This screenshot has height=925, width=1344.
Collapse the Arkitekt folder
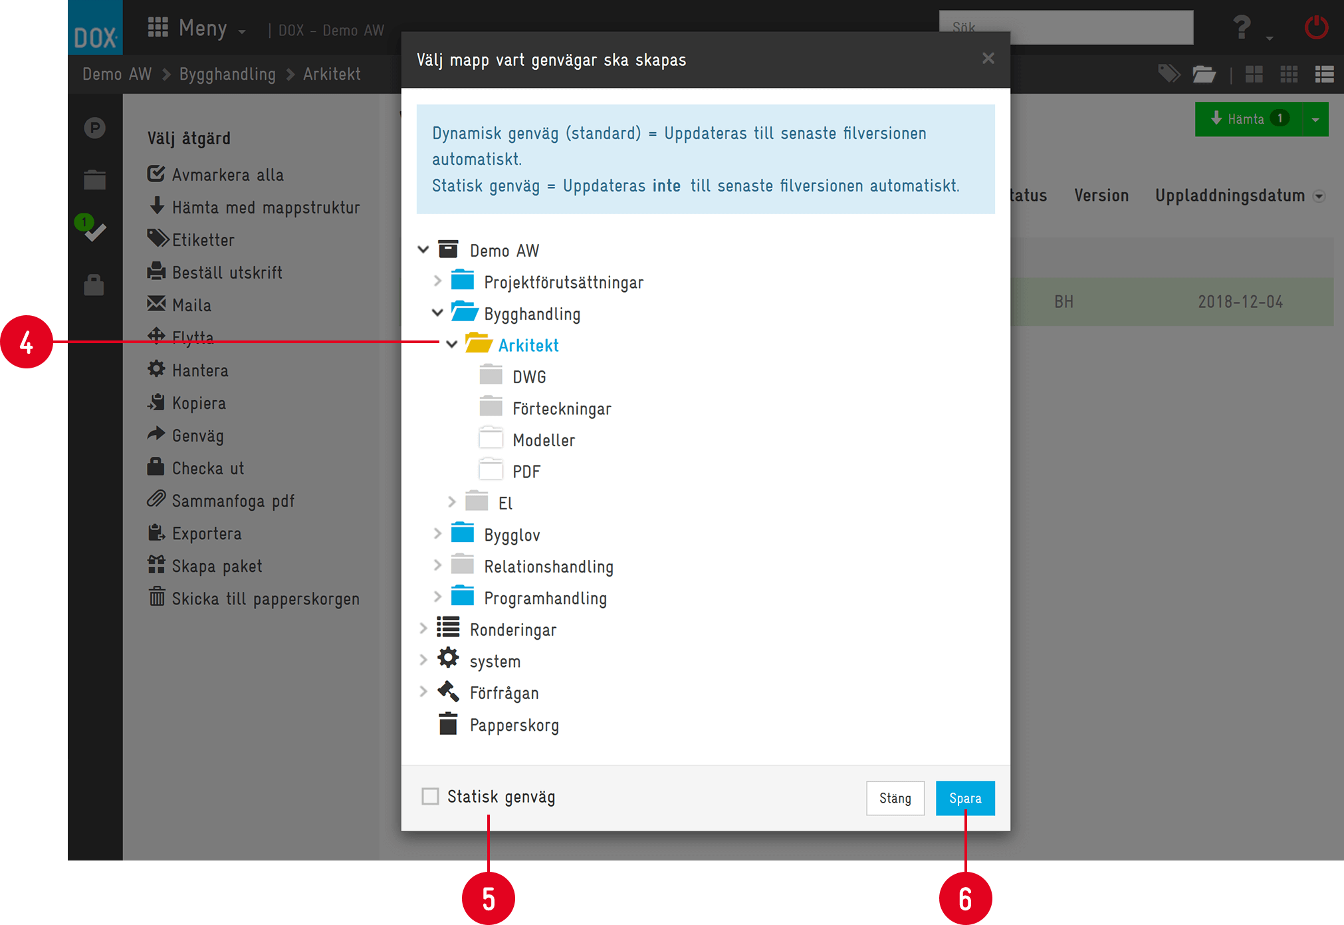tap(452, 344)
